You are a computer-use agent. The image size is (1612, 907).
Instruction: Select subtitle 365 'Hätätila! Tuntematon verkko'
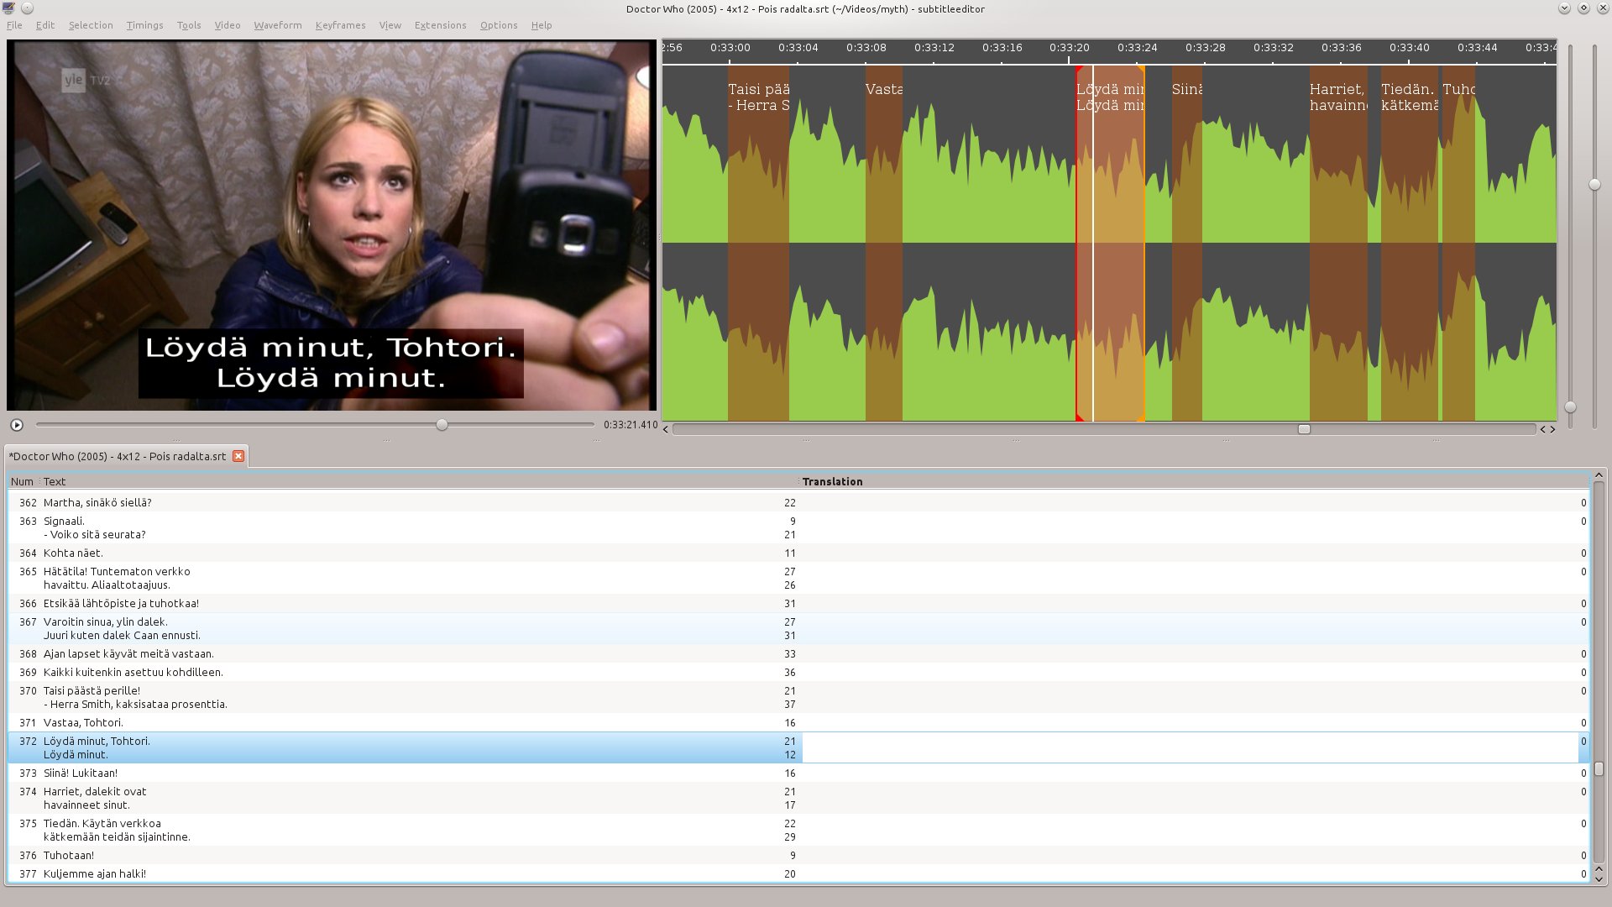[798, 578]
